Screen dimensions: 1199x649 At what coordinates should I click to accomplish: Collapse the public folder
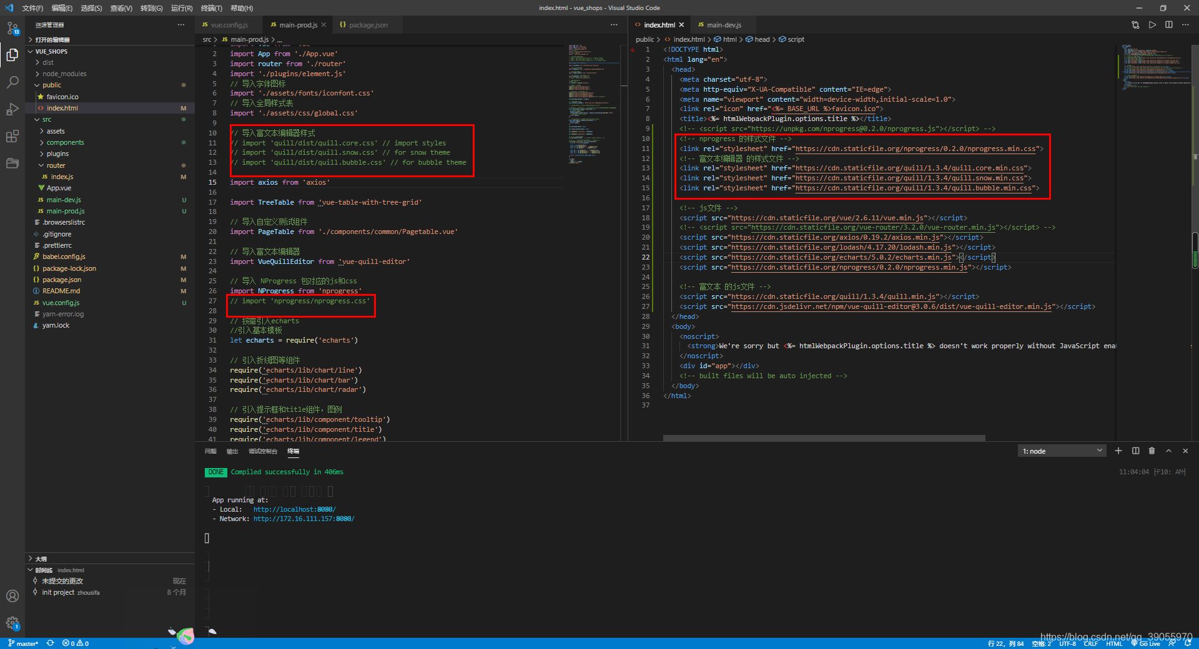point(110,85)
